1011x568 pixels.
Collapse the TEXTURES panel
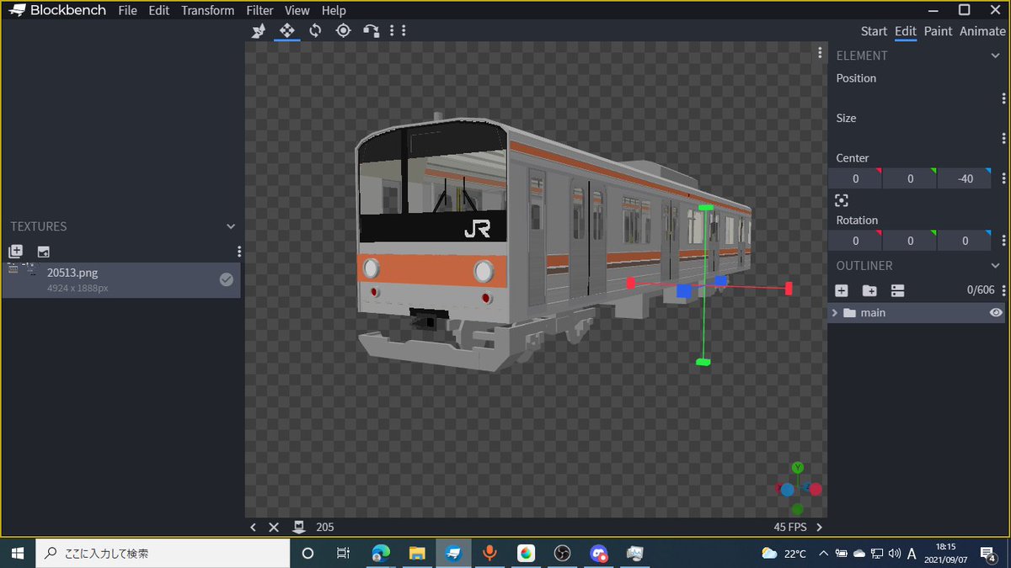point(231,226)
